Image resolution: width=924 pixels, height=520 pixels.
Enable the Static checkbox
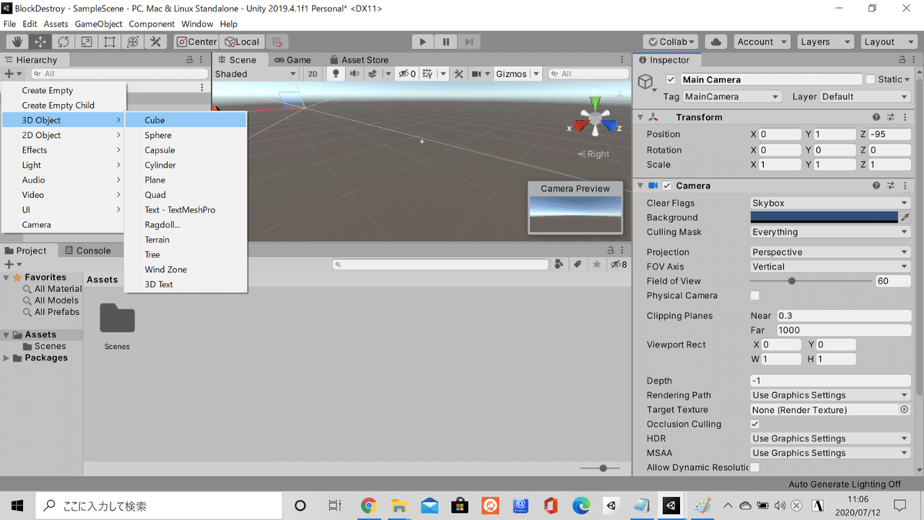point(870,79)
